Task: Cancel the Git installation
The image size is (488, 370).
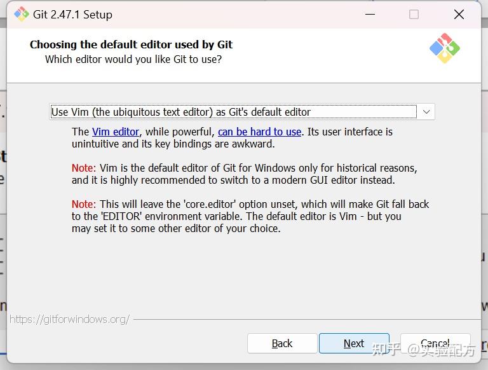Action: [x=435, y=343]
